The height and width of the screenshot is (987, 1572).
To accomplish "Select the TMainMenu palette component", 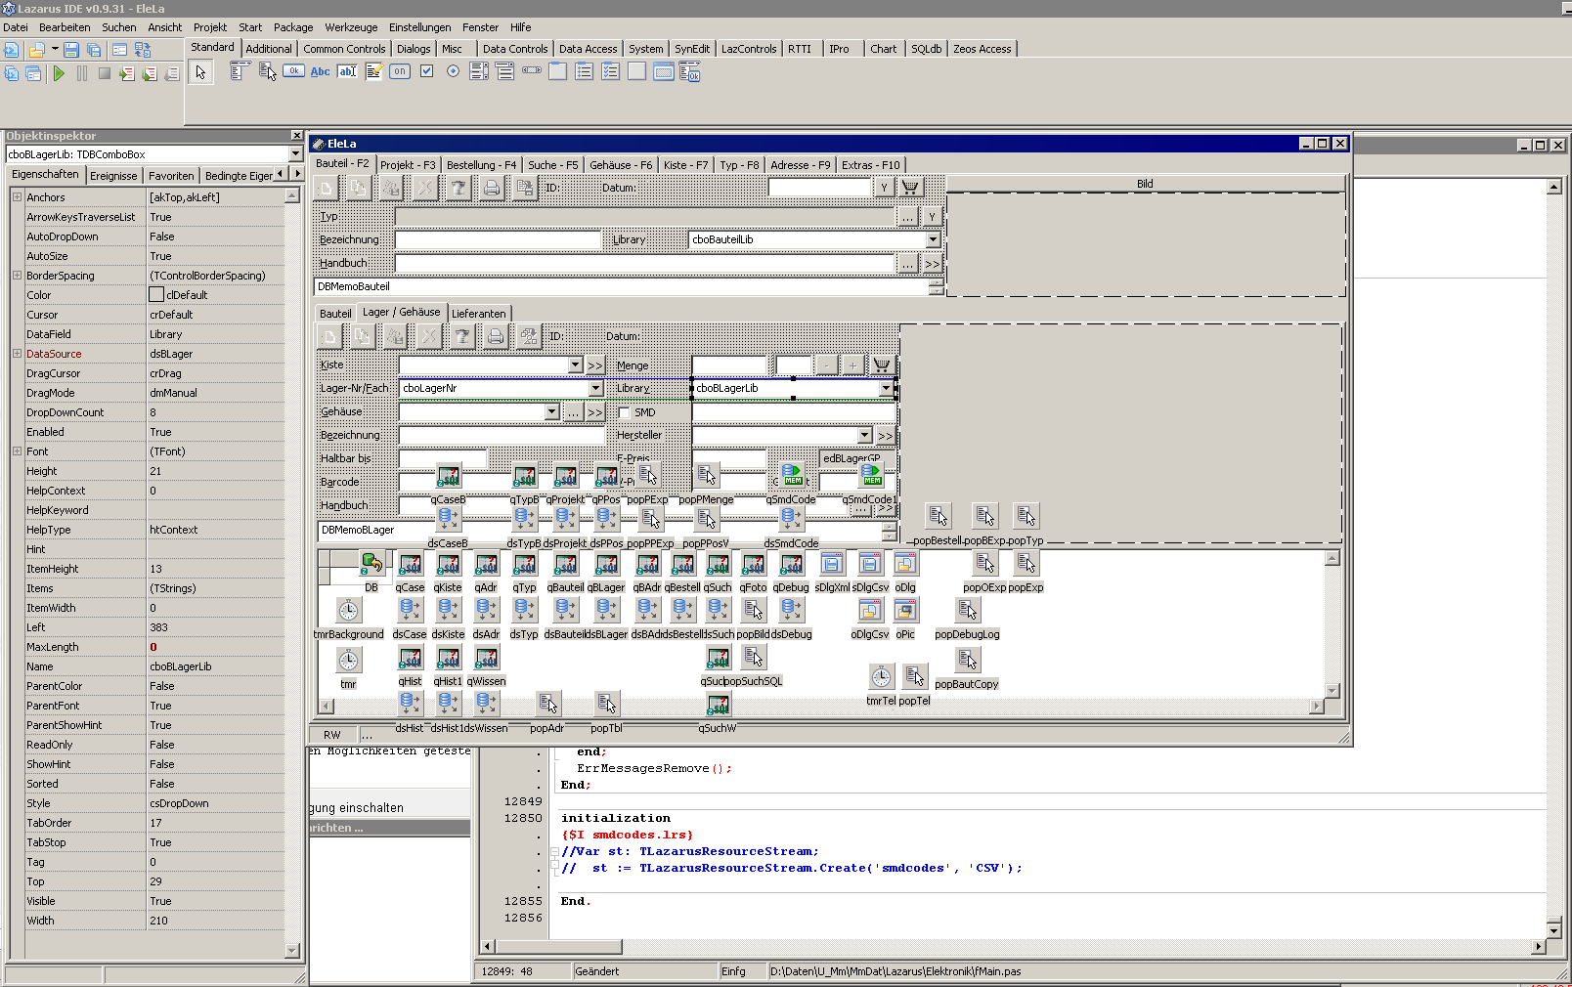I will point(240,71).
